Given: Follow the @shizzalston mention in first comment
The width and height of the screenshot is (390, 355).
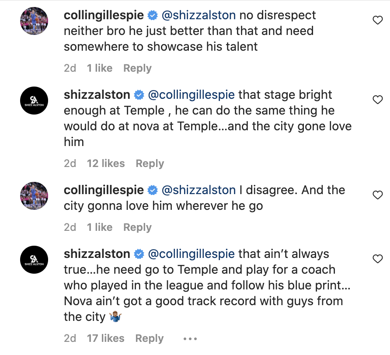Looking at the screenshot, I should 198,15.
